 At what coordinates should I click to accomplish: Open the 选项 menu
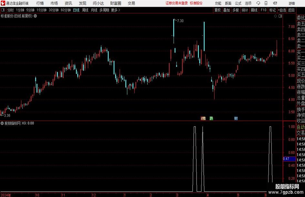[x=248, y=3]
